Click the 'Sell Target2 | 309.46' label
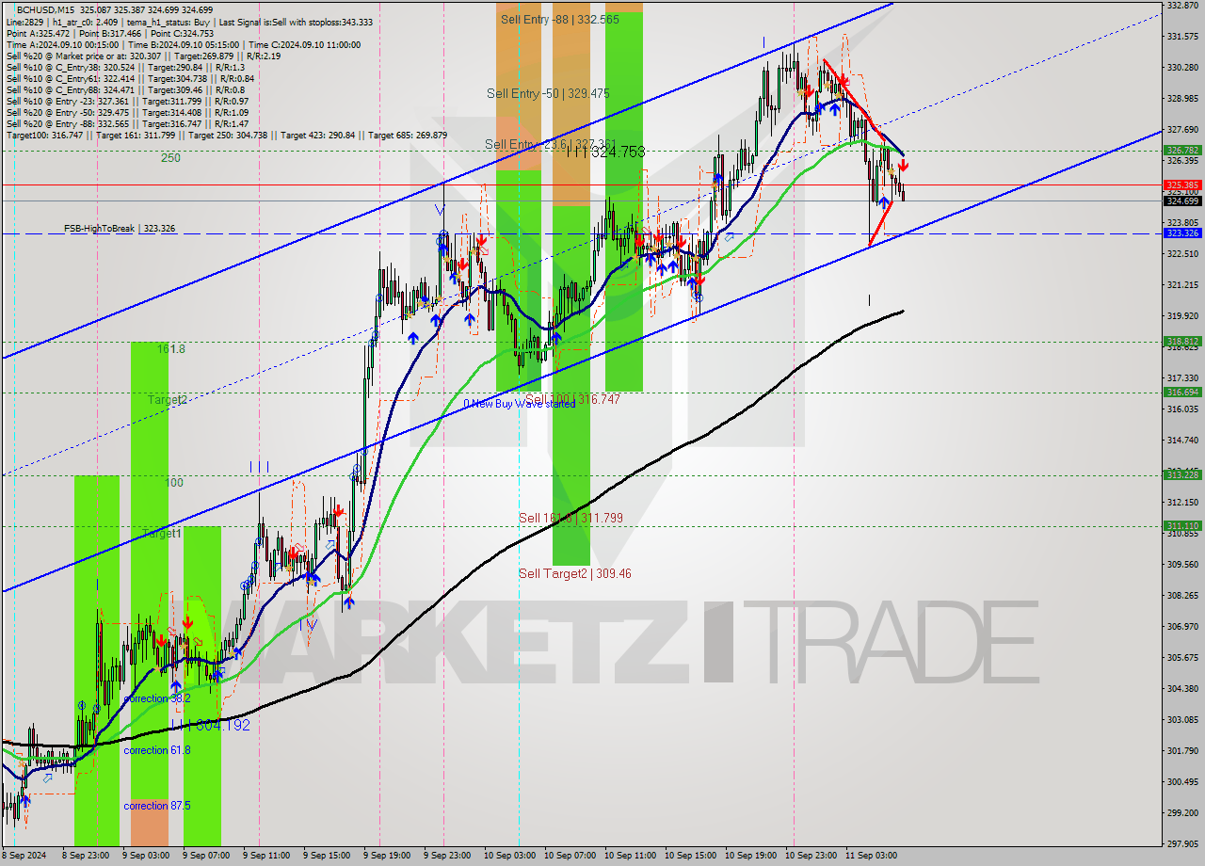1205x866 pixels. [x=574, y=573]
